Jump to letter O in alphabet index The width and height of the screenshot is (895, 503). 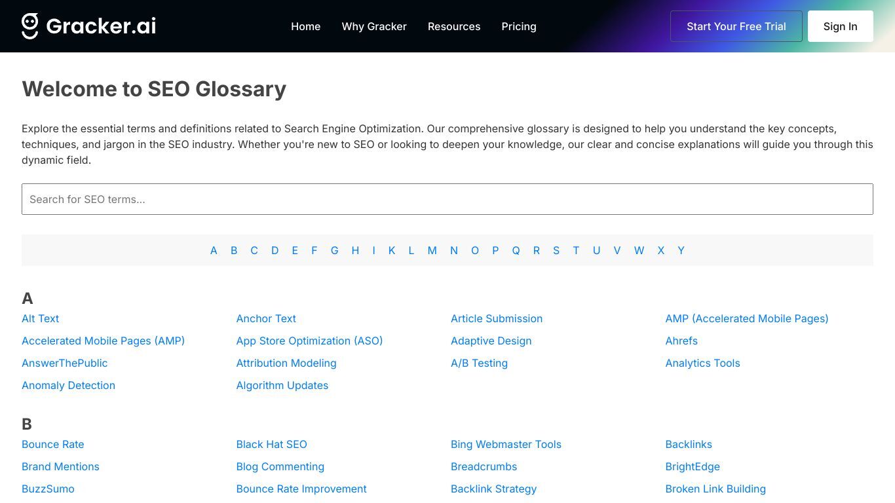click(x=475, y=250)
